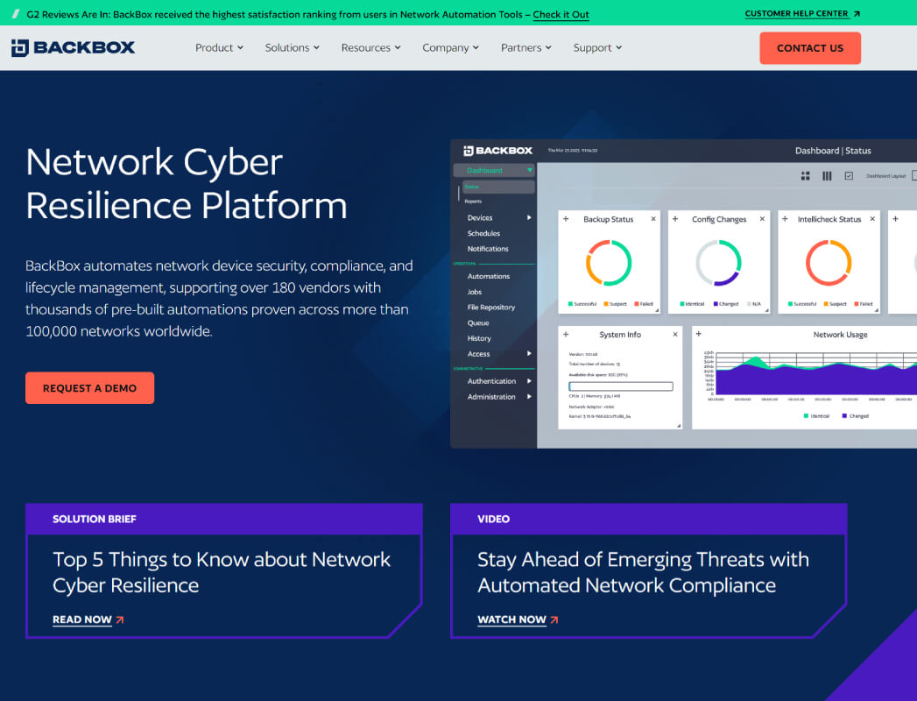
Task: Click the Network Cyber Resilience Platform headline
Action: tap(186, 184)
